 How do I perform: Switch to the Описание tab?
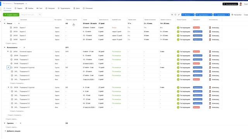point(88,8)
